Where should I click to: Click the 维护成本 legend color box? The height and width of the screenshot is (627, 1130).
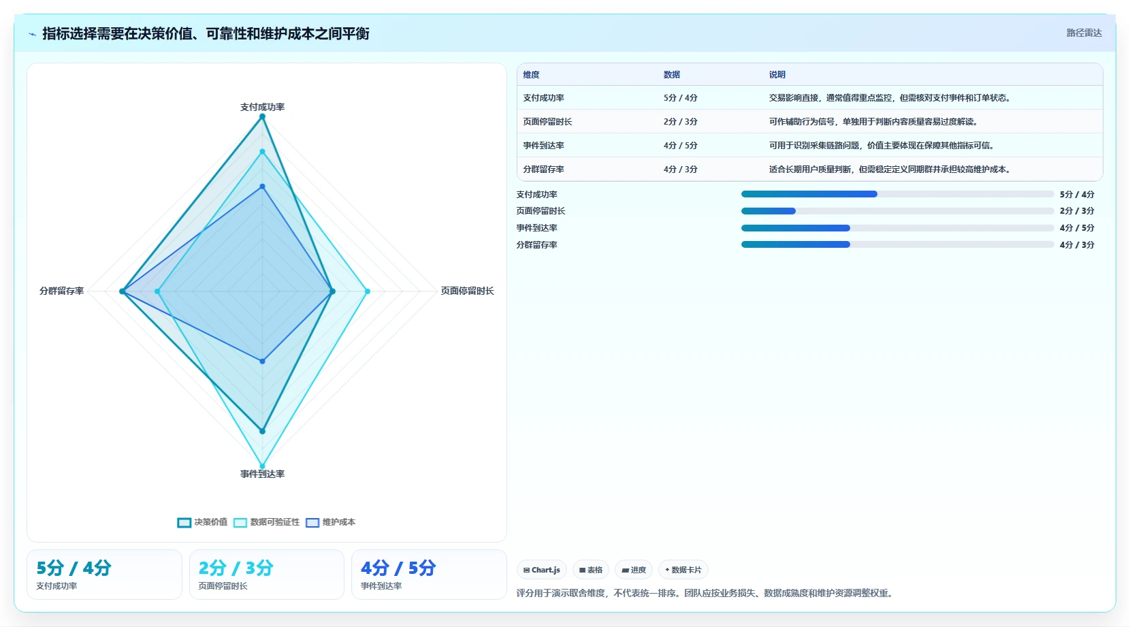[x=312, y=523]
